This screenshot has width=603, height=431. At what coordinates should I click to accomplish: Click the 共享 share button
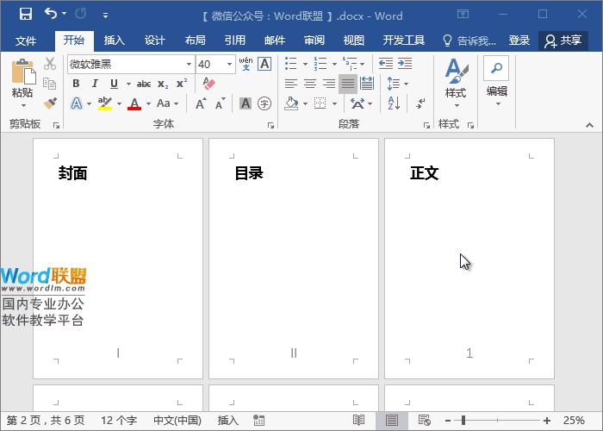click(x=563, y=41)
